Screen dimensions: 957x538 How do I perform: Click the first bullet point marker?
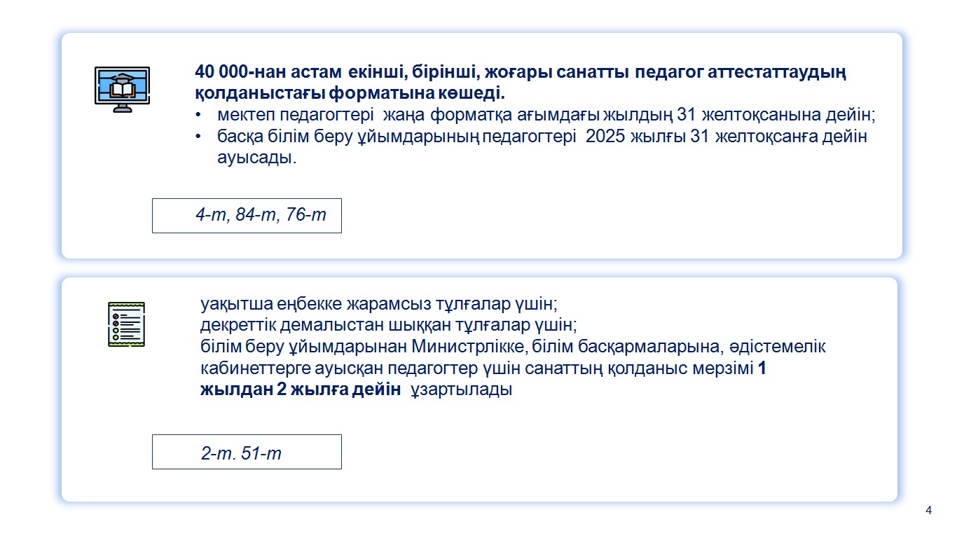(199, 116)
